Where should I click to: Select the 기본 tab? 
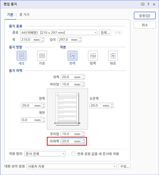[x=10, y=15]
